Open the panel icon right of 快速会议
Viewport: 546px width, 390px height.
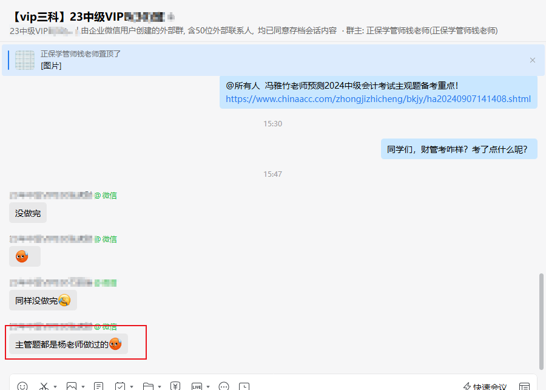click(x=524, y=386)
